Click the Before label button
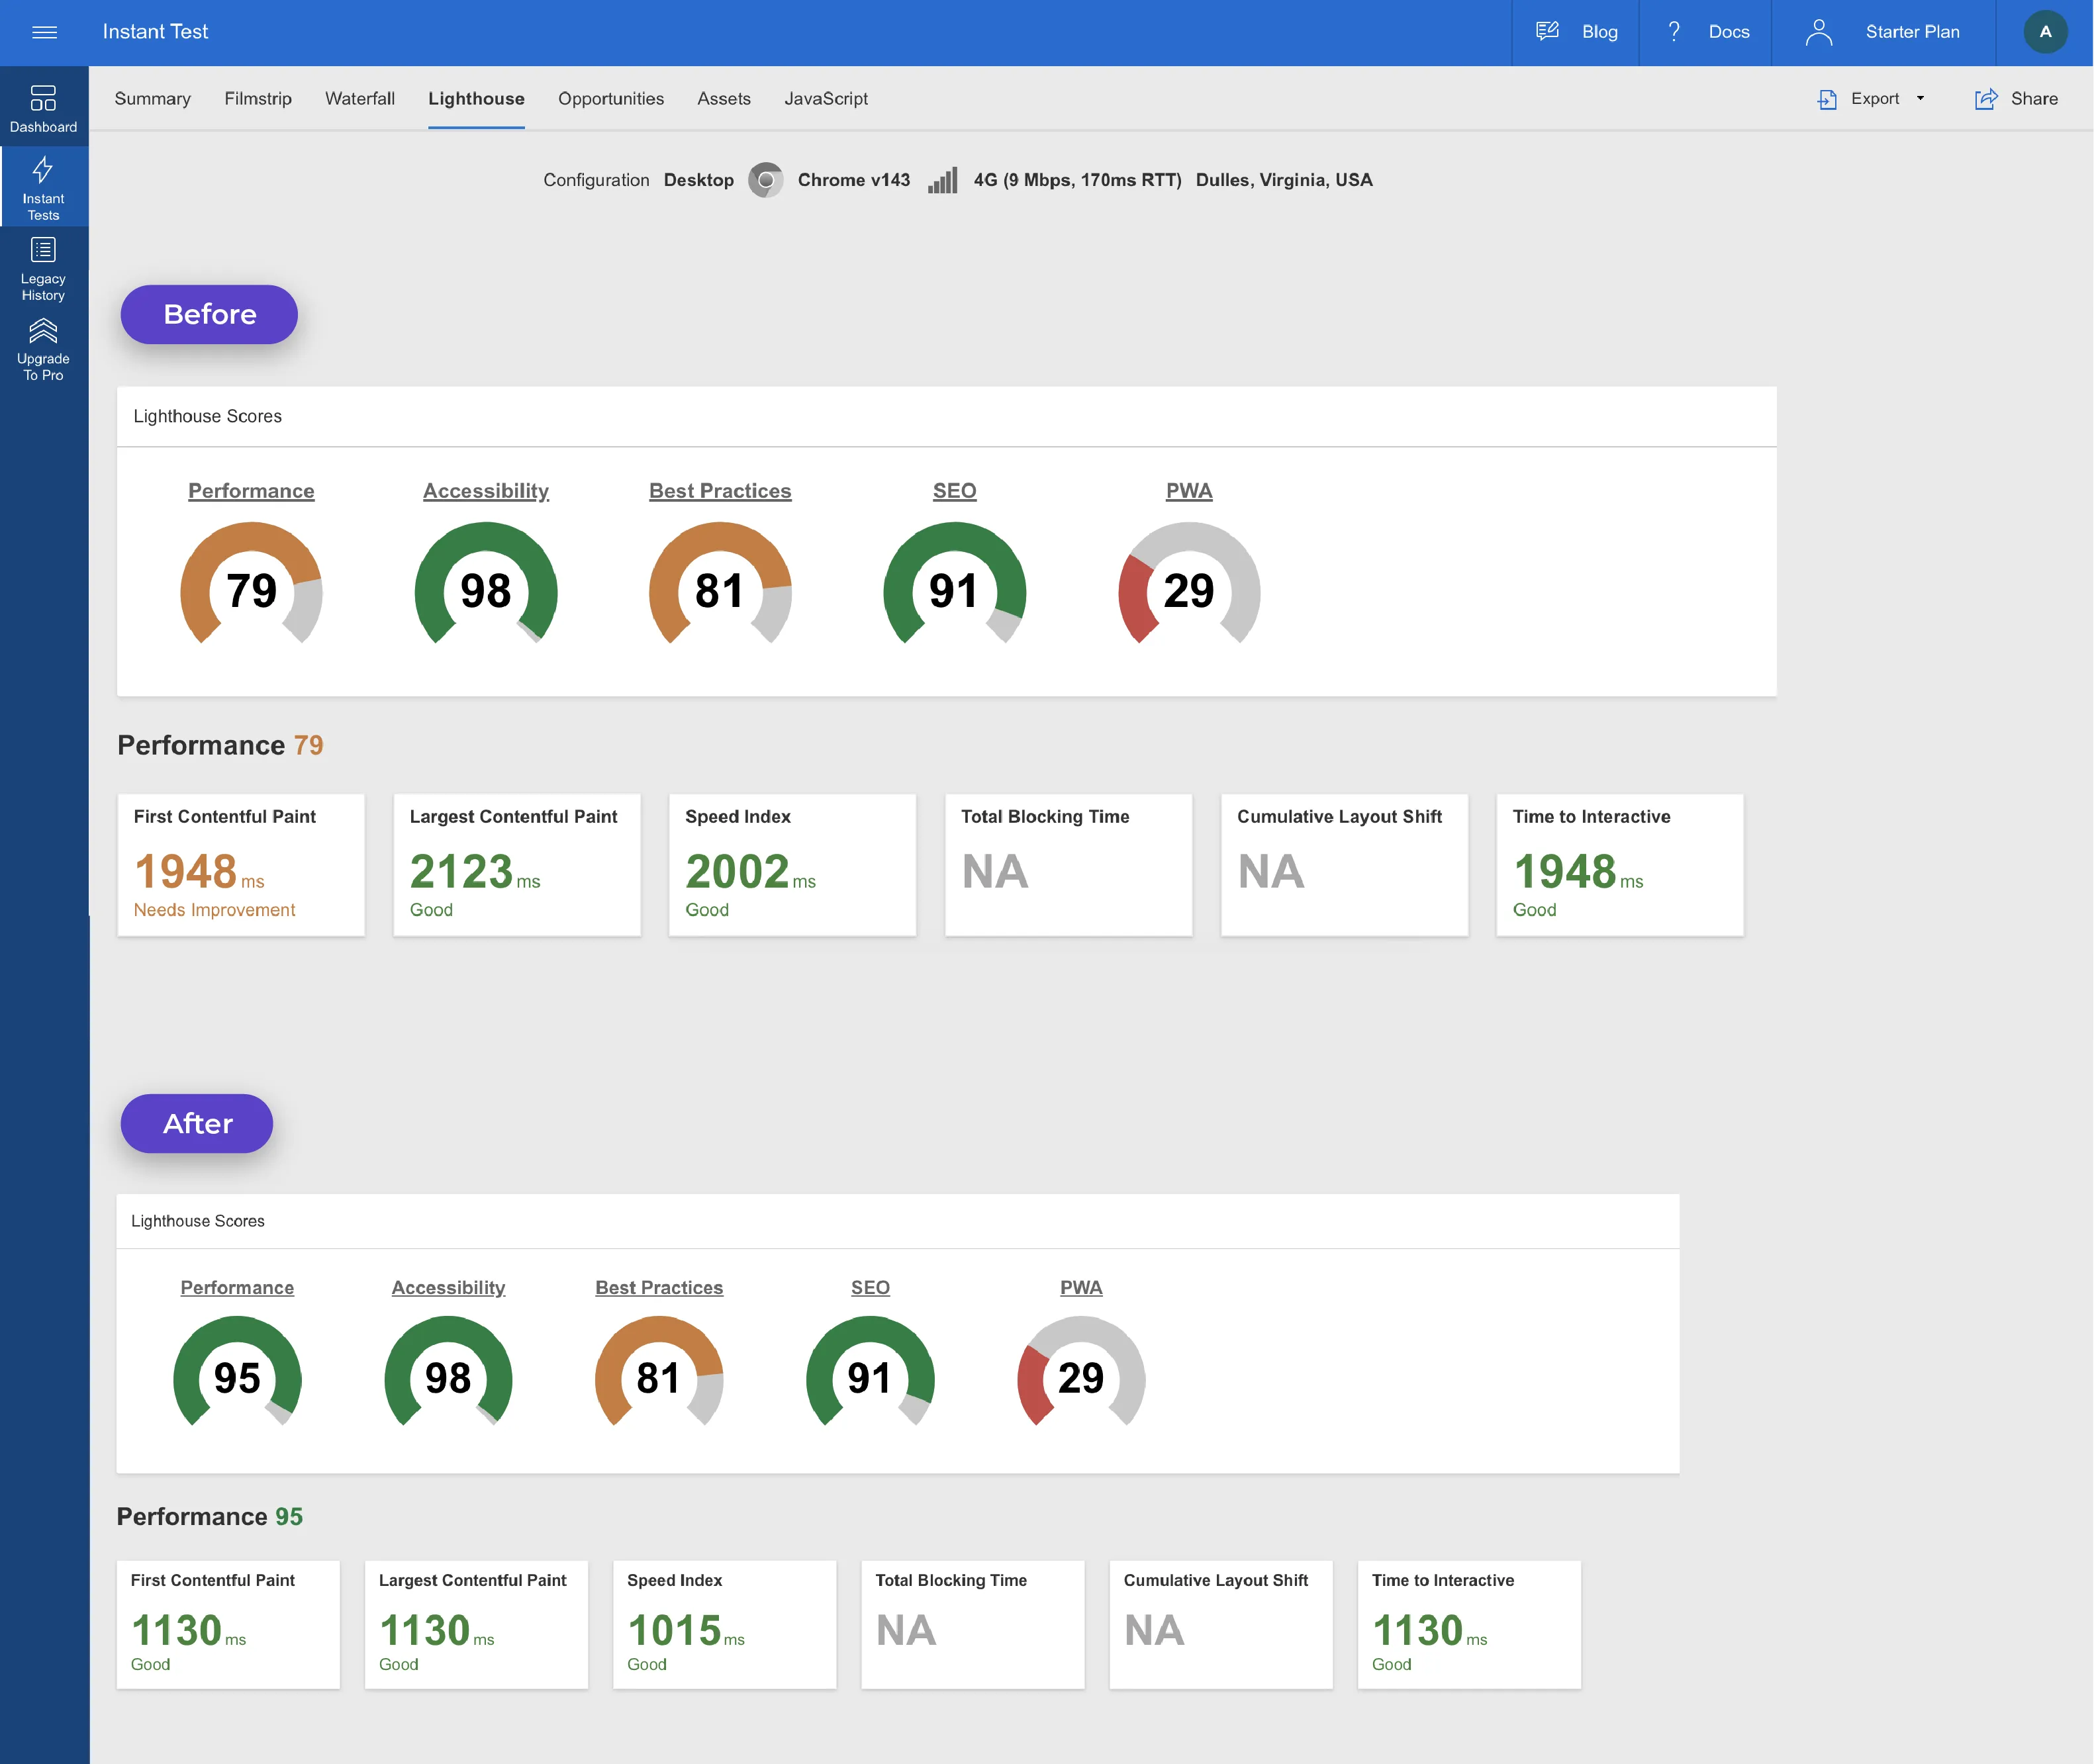The height and width of the screenshot is (1764, 2094). click(208, 314)
